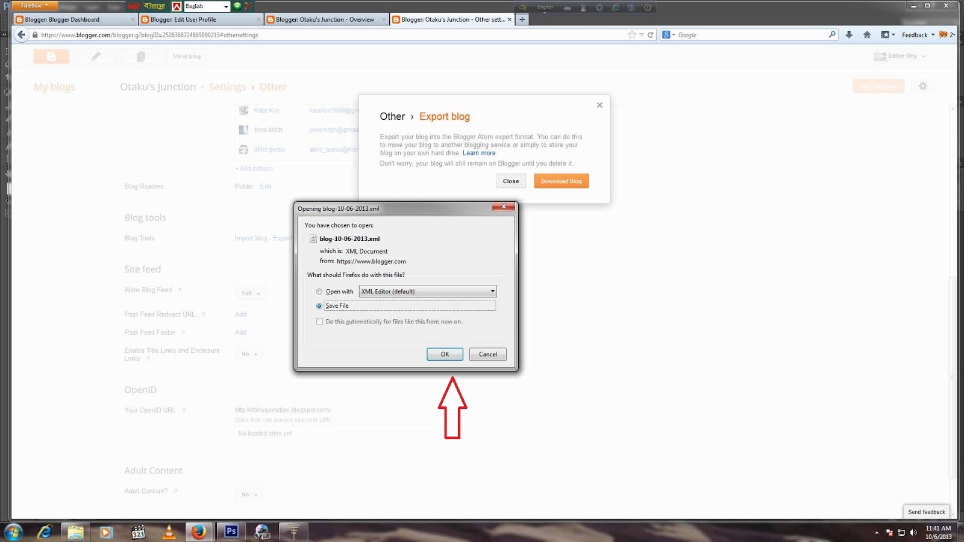964x542 pixels.
Task: Expand the English language dropdown in the top bar
Action: (207, 6)
